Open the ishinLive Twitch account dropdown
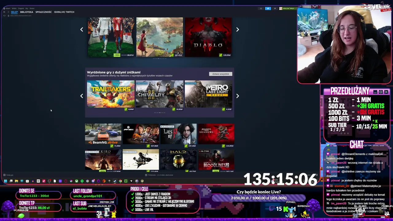Screen dimensions: 393x221 pos(288,8)
